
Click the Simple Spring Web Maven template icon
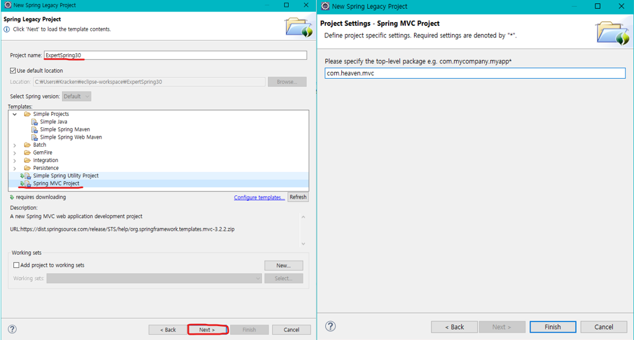coord(35,137)
